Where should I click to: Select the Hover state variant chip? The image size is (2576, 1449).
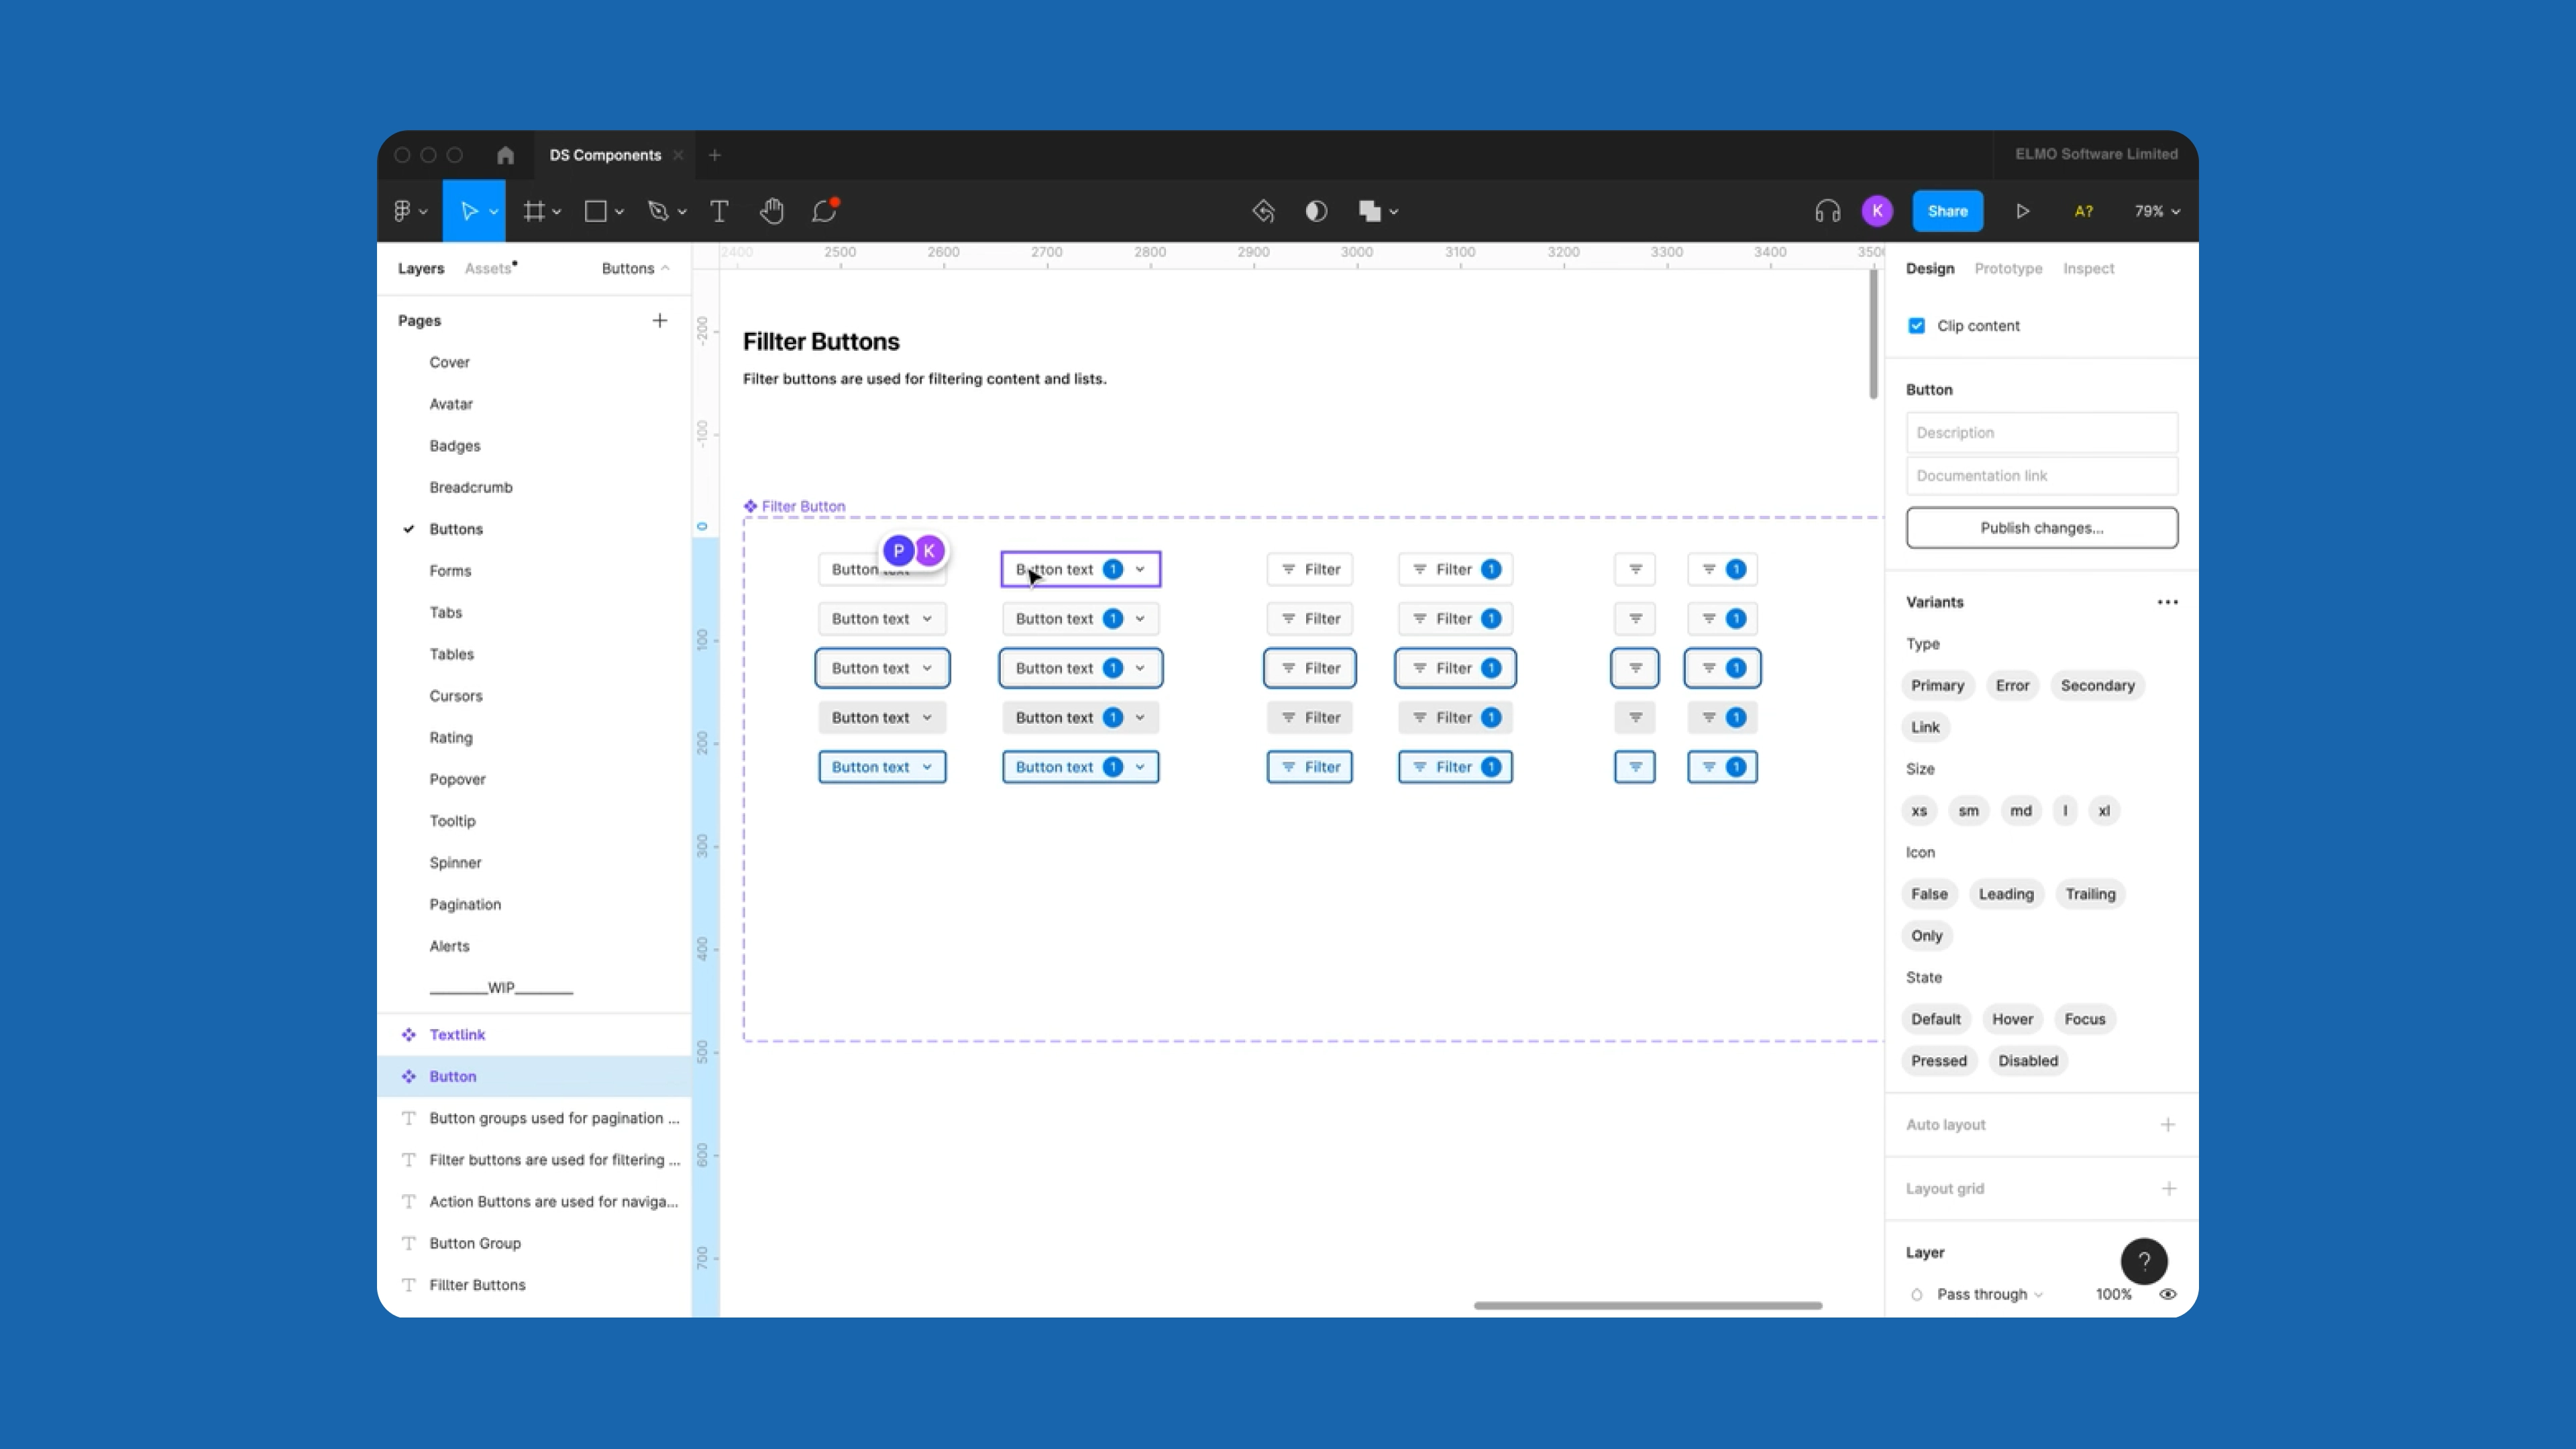[x=2012, y=1019]
